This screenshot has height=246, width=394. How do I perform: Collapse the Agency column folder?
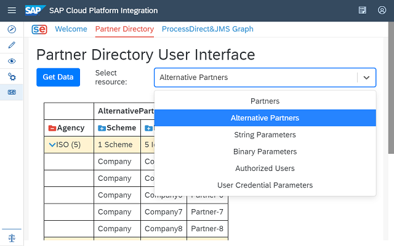(52, 128)
